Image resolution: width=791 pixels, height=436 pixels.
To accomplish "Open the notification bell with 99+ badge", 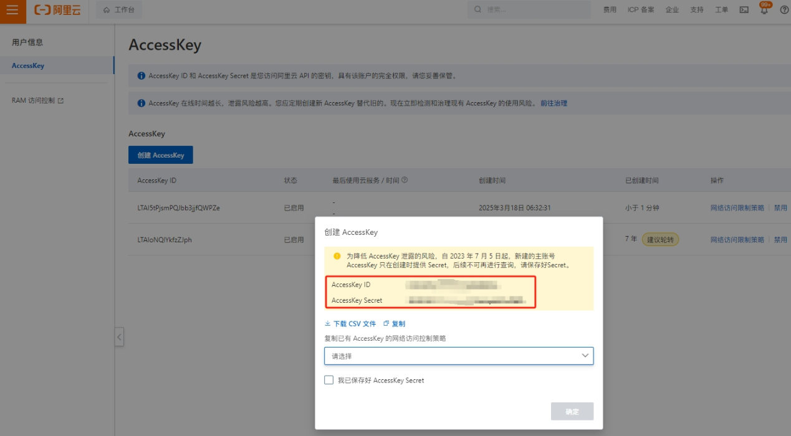I will click(764, 10).
